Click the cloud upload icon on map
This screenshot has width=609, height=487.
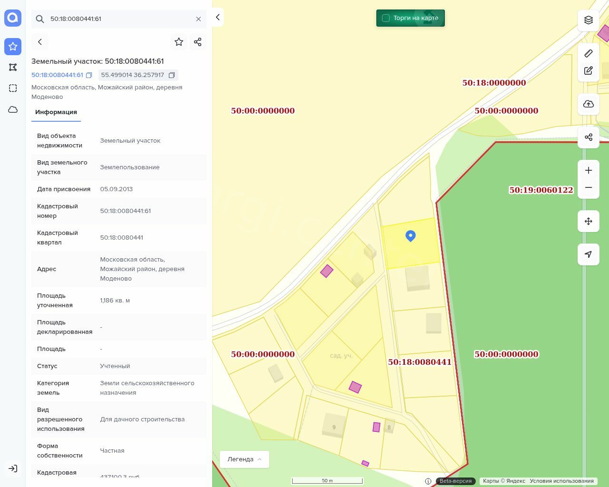[589, 104]
